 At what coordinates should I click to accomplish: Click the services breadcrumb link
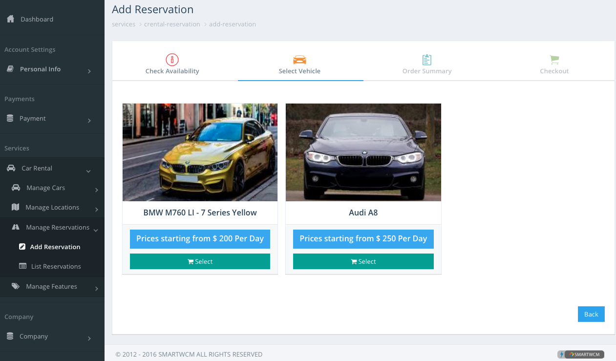click(x=124, y=24)
